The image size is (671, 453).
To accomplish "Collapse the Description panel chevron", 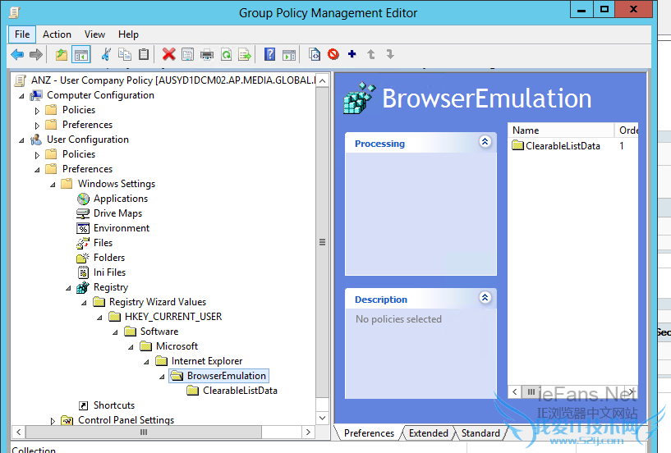I will [485, 297].
